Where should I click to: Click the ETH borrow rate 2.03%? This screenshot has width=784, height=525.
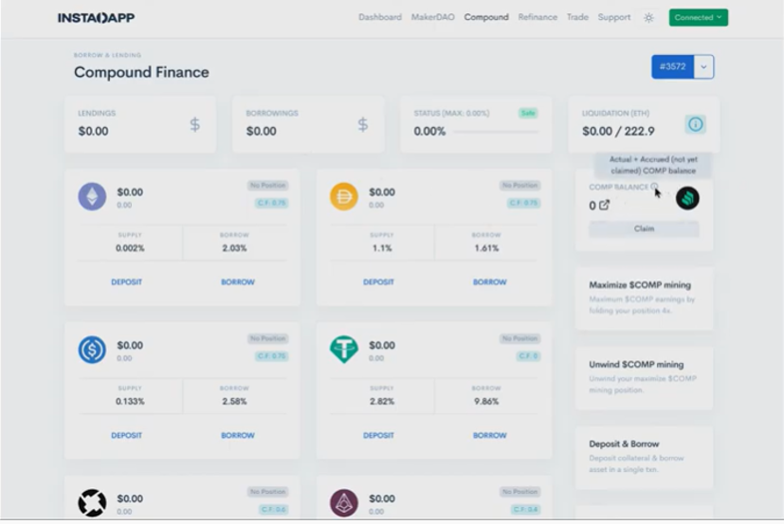[234, 248]
